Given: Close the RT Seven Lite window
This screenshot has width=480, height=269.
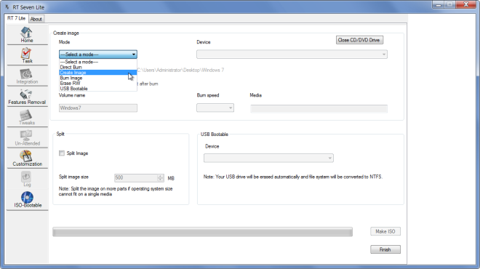Looking at the screenshot, I should (x=466, y=4).
